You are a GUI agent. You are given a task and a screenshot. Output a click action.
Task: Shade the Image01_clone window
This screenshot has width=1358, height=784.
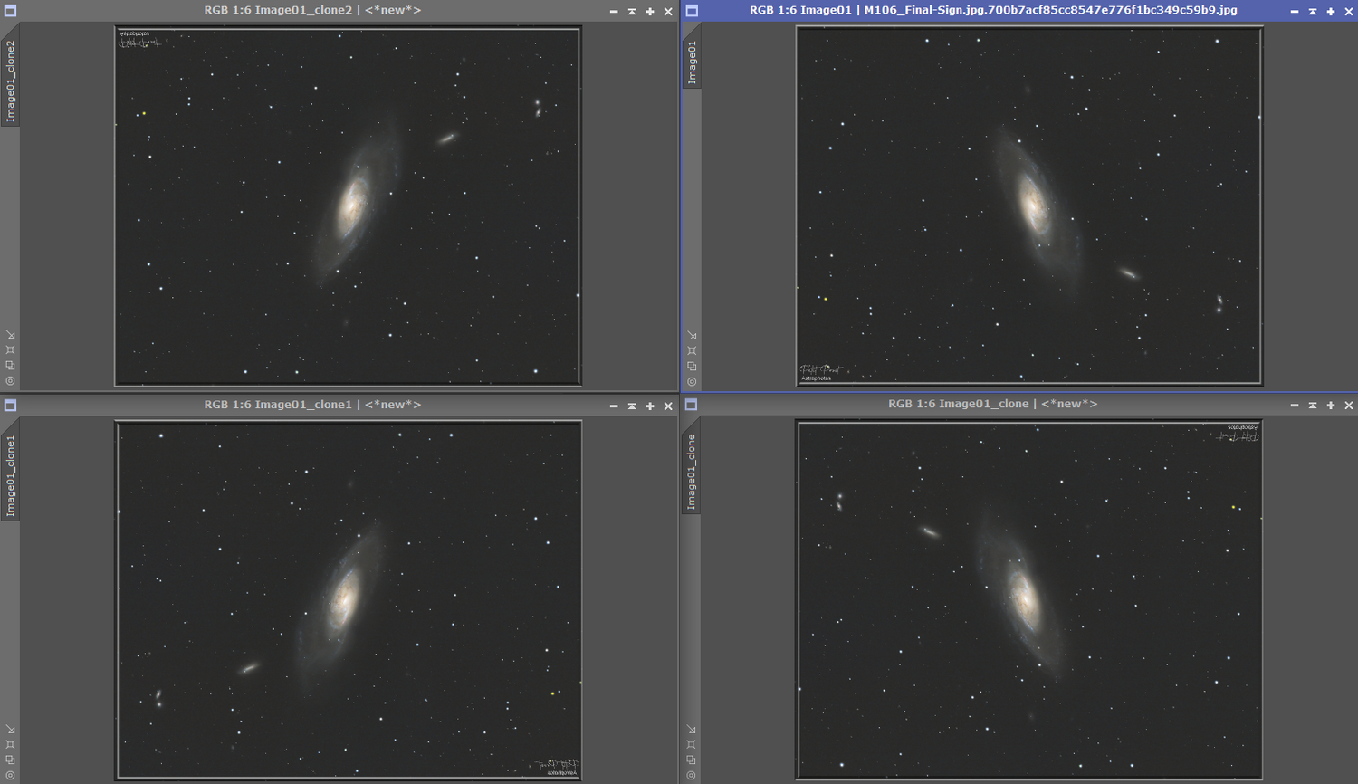pyautogui.click(x=1313, y=406)
